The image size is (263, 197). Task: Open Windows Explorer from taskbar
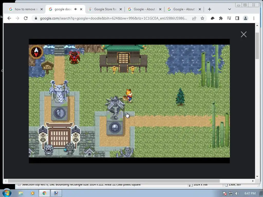click(21, 193)
